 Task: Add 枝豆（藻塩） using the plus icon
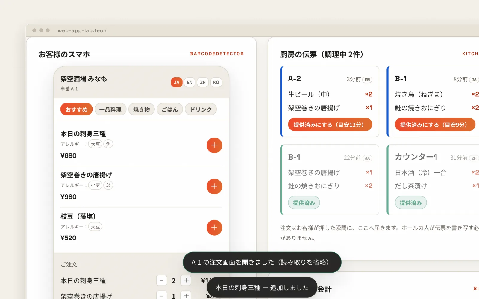[214, 228]
